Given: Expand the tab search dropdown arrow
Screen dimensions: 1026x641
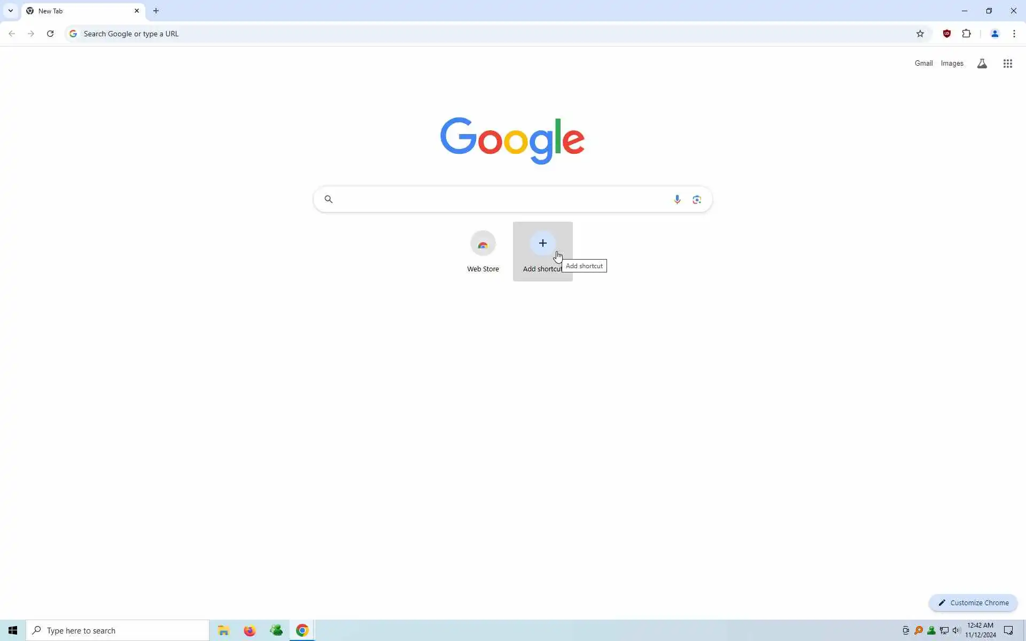Looking at the screenshot, I should [x=10, y=11].
